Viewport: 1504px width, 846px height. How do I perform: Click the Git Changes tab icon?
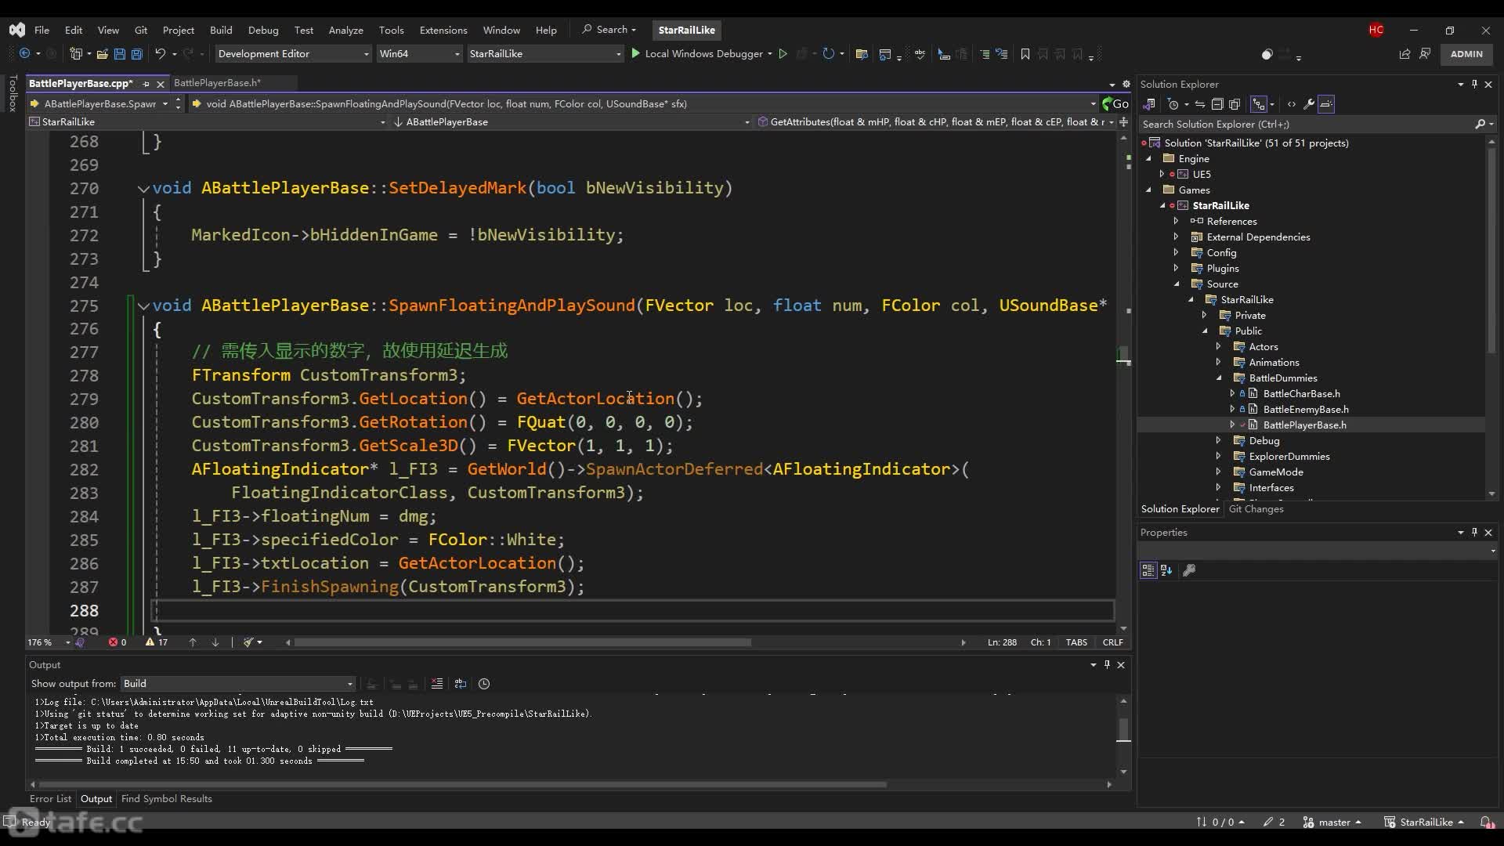(x=1255, y=507)
